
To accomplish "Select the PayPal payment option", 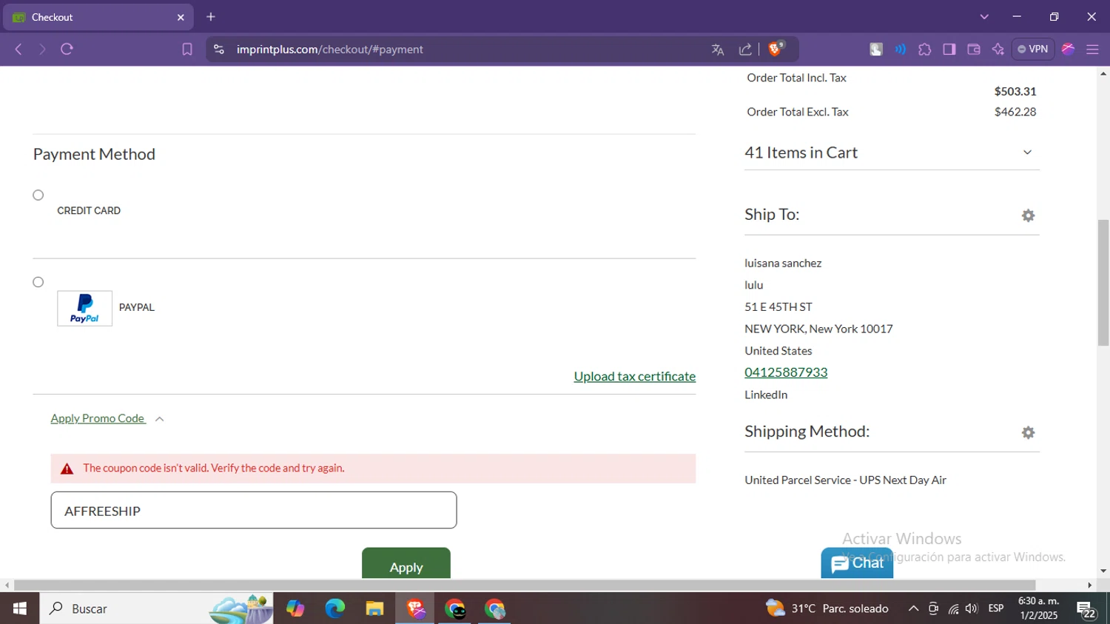I will (38, 282).
